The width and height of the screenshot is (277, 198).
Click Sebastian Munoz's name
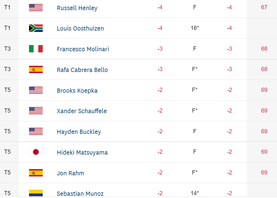point(80,194)
